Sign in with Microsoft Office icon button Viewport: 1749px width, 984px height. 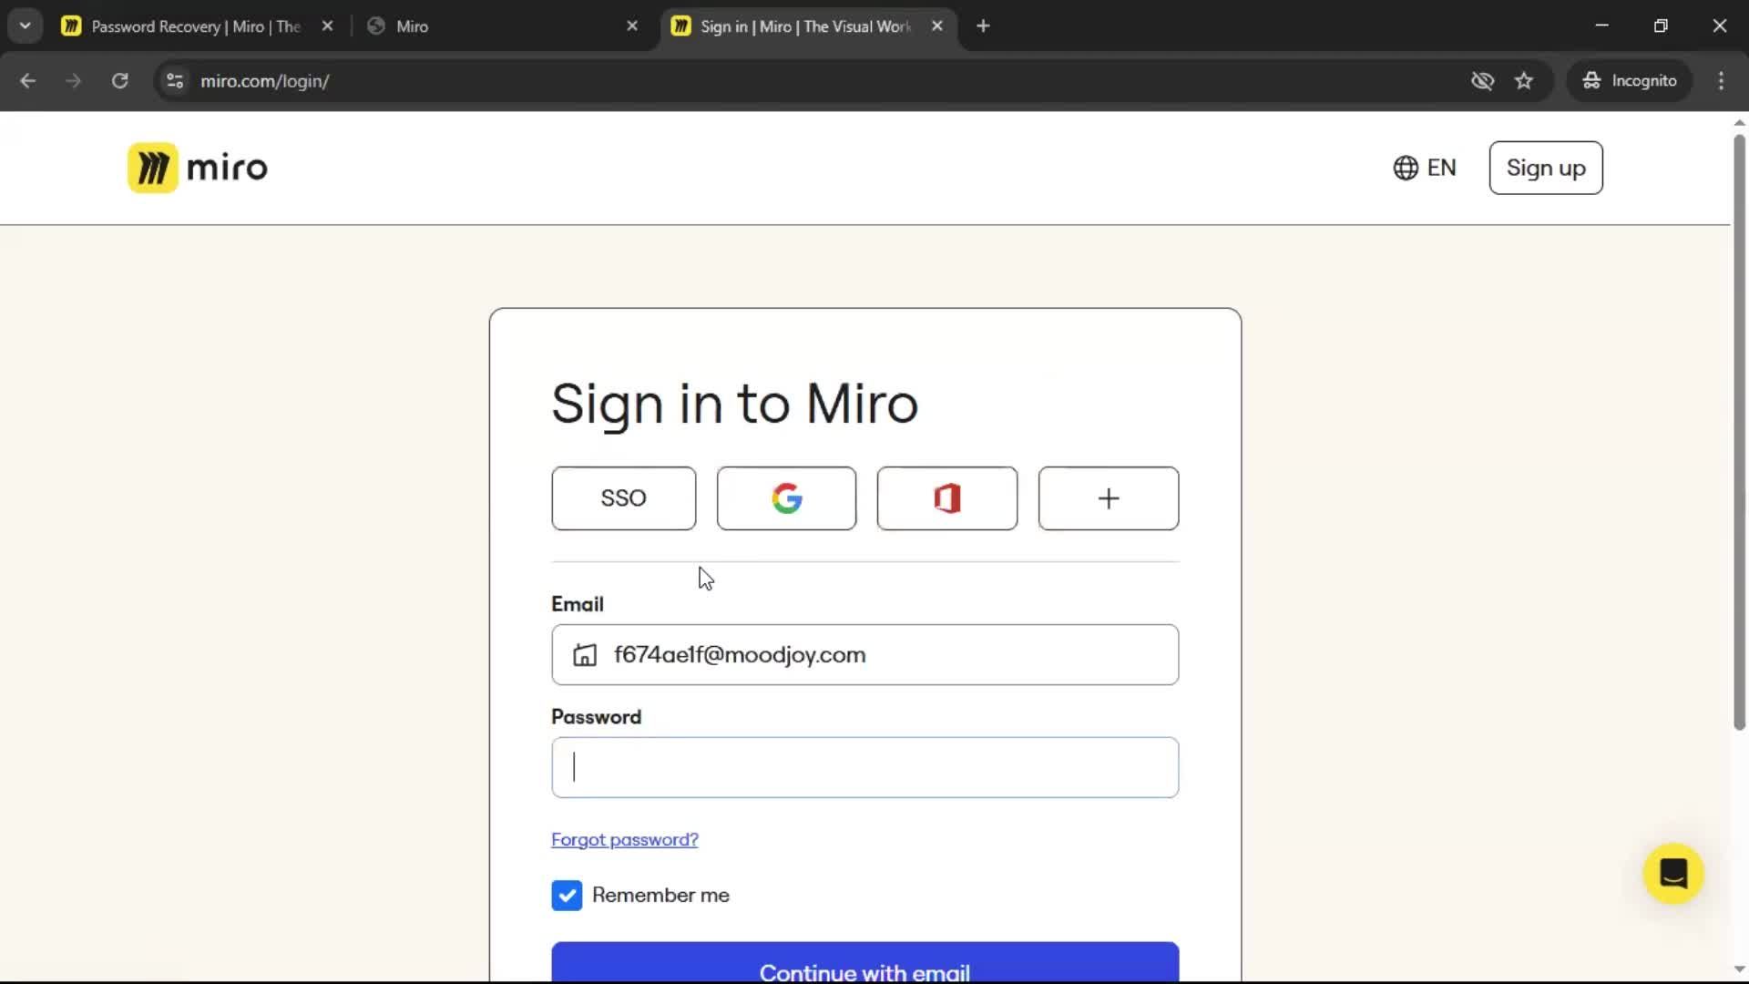[x=947, y=498]
